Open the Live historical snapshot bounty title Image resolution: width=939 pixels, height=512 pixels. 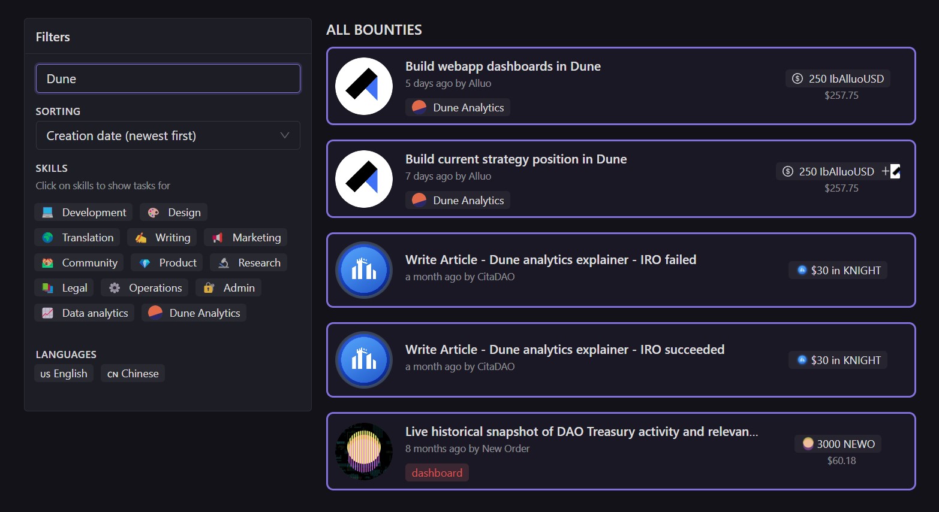[581, 432]
